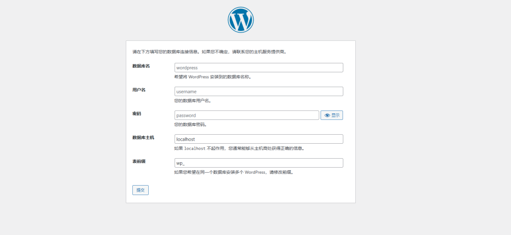Click the 数据库主机 label
This screenshot has height=235, width=511.
[143, 138]
